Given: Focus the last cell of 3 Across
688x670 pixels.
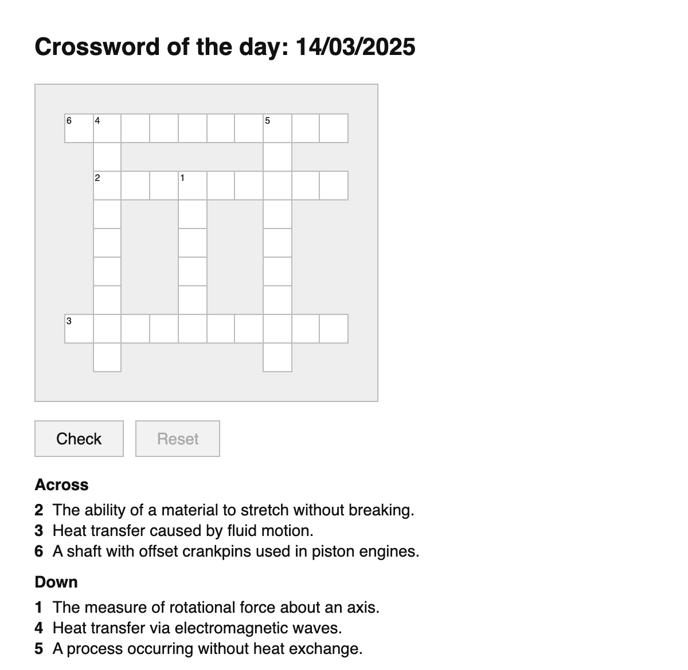Looking at the screenshot, I should (x=334, y=329).
